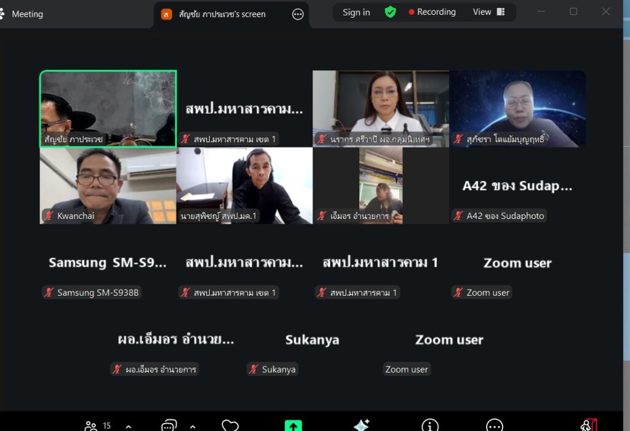Click the green Share Screen button

pyautogui.click(x=293, y=425)
